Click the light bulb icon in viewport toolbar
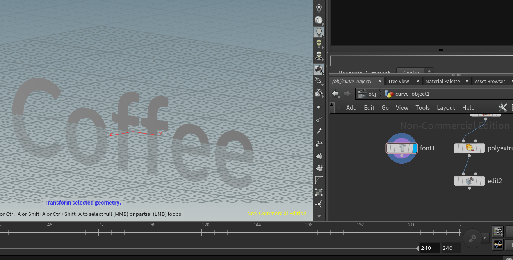Screen dimensions: 513x260 tap(319, 32)
